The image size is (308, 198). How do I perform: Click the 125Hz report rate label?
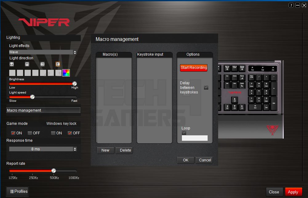pos(13,178)
